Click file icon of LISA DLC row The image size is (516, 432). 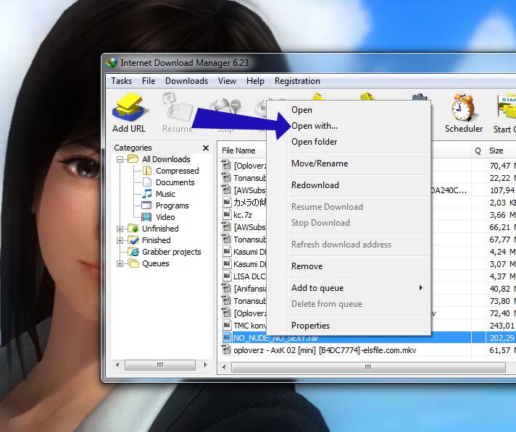(x=226, y=276)
